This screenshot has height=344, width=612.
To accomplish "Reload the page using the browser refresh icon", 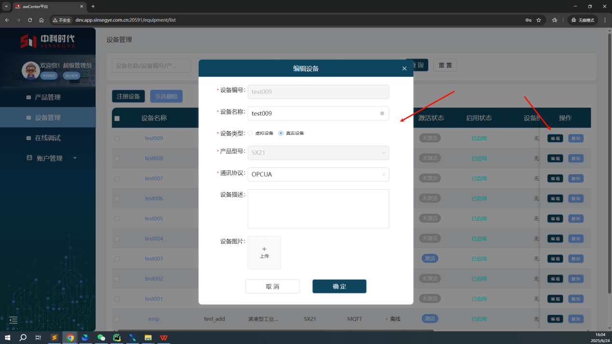I will pyautogui.click(x=30, y=20).
